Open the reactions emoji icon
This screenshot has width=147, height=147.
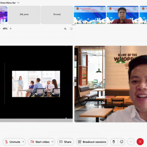pos(122,142)
